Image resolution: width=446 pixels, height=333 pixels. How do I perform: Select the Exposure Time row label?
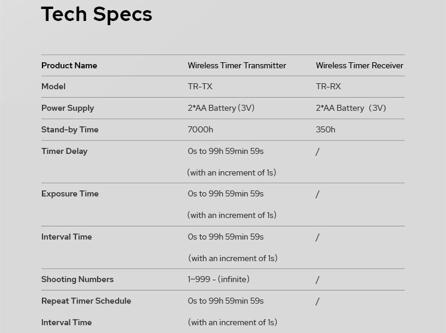(70, 193)
